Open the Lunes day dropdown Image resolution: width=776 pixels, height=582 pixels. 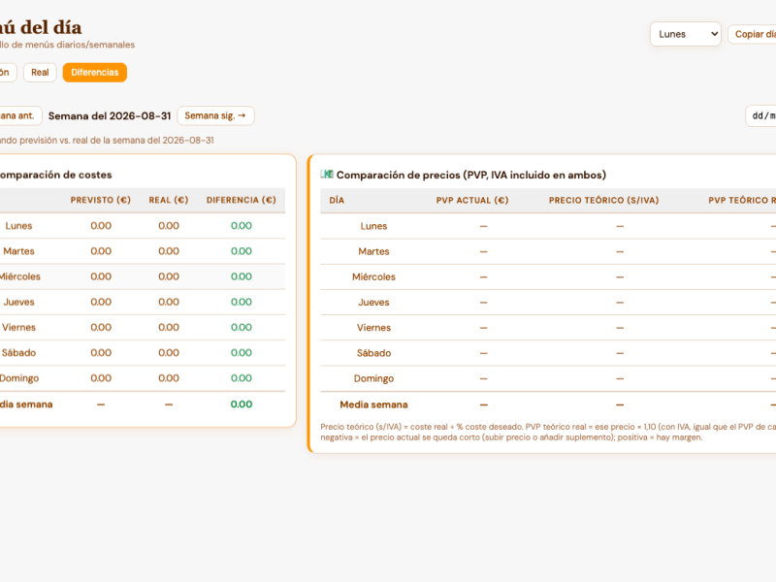686,34
